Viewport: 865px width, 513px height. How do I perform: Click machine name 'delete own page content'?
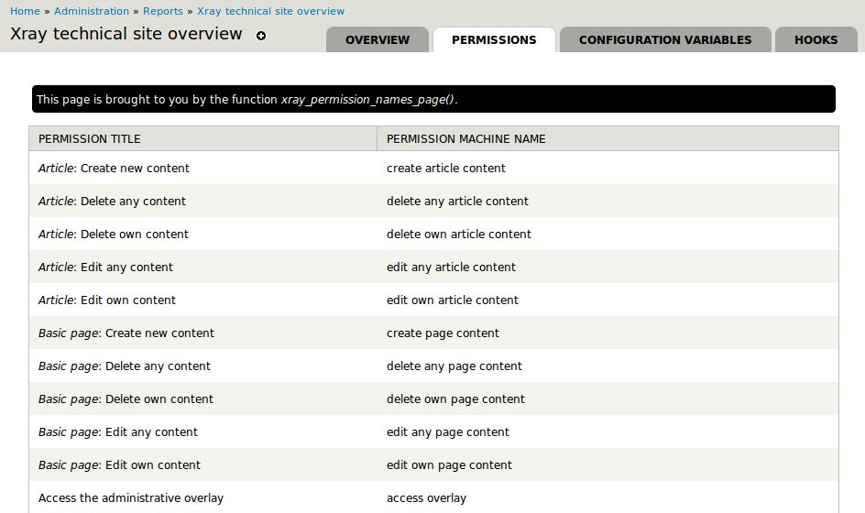pyautogui.click(x=455, y=399)
